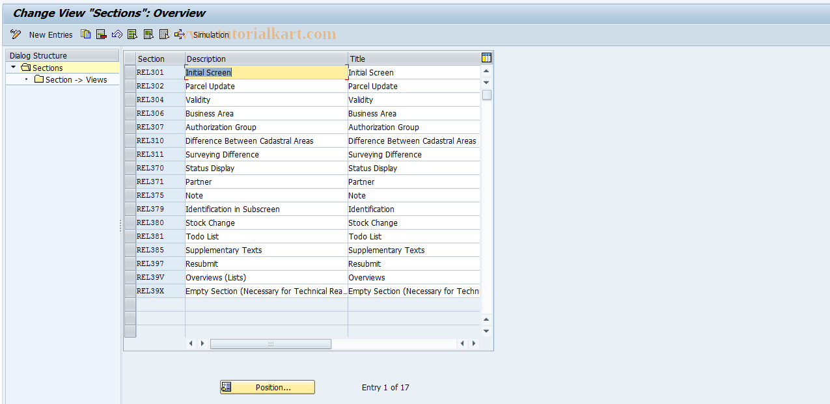This screenshot has height=404, width=830.
Task: Click the Validity title cell
Action: pyautogui.click(x=414, y=100)
